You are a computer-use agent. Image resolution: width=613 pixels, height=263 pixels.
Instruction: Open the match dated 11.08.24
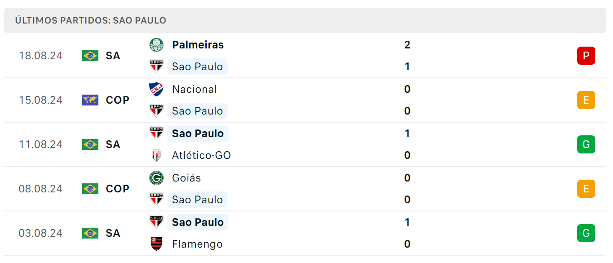coord(305,144)
